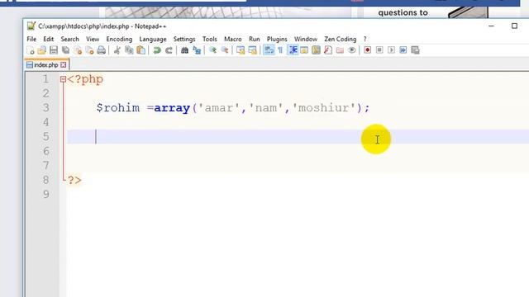Run macro multiple times icon

coord(403,50)
